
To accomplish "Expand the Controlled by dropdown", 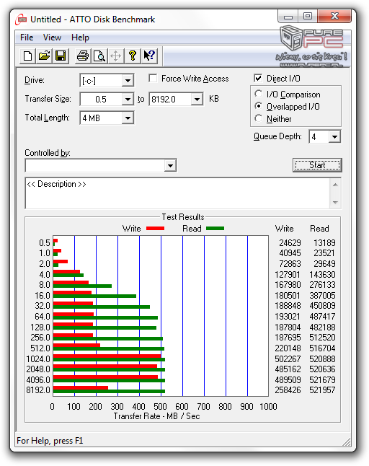I will pyautogui.click(x=170, y=165).
